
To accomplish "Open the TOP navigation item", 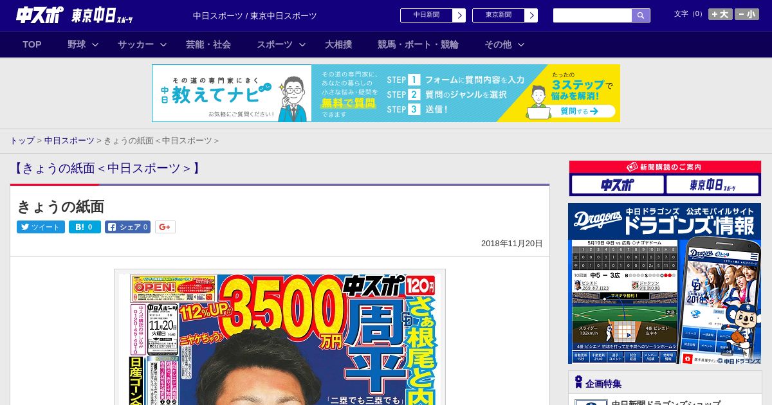I will point(32,44).
